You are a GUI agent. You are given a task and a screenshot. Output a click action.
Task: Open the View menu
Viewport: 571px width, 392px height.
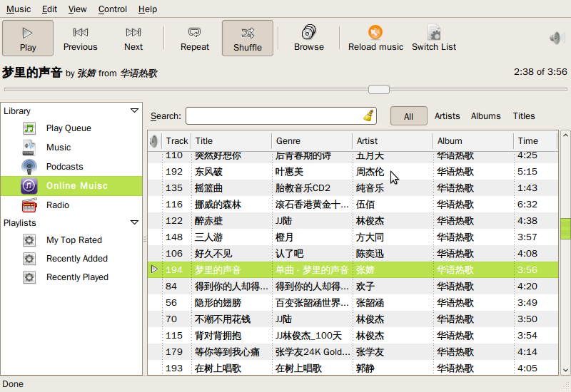pyautogui.click(x=78, y=9)
